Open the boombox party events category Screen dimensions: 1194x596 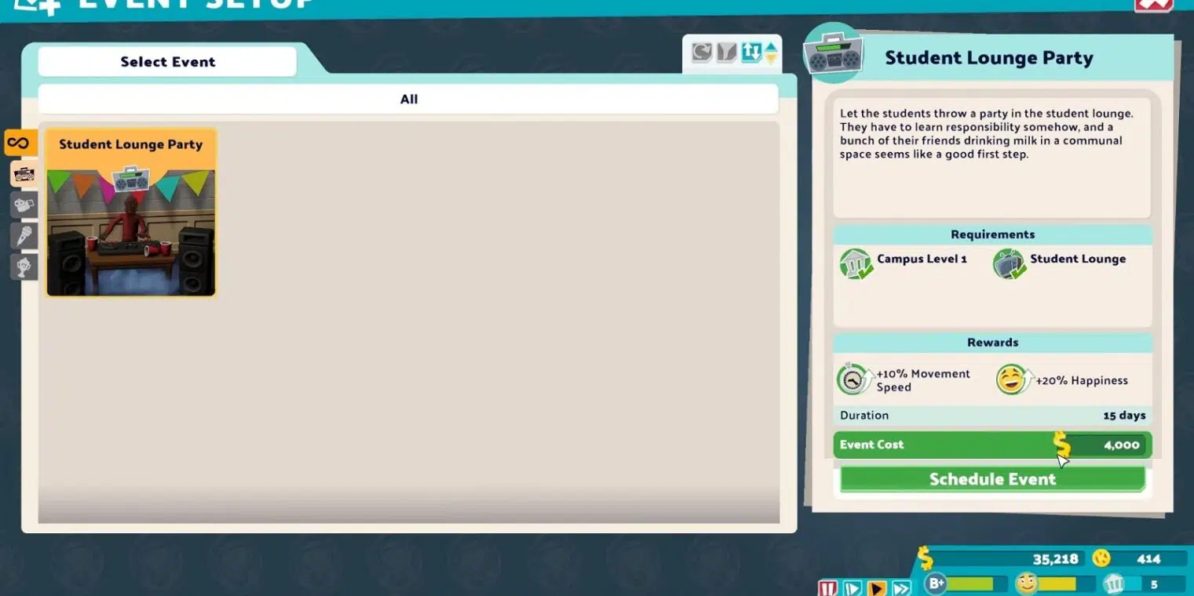24,174
